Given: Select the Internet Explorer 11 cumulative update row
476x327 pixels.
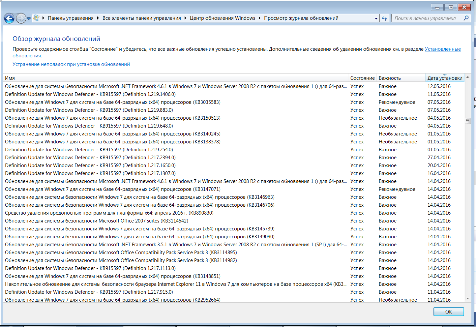Looking at the screenshot, I should 234,284.
